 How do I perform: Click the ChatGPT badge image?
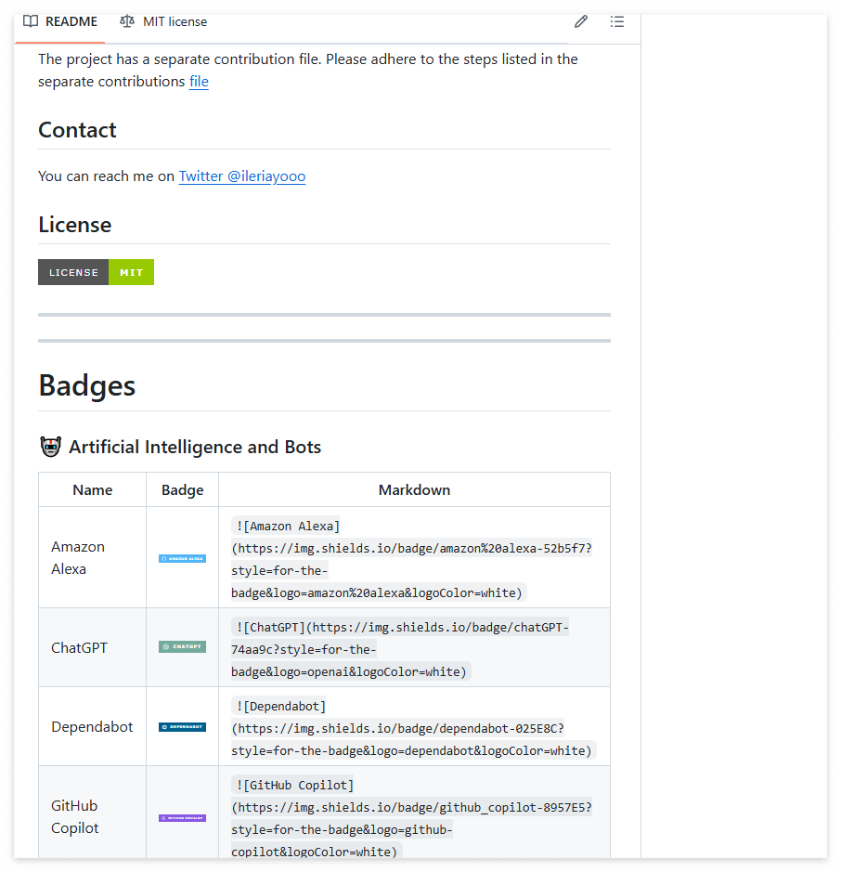coord(182,646)
